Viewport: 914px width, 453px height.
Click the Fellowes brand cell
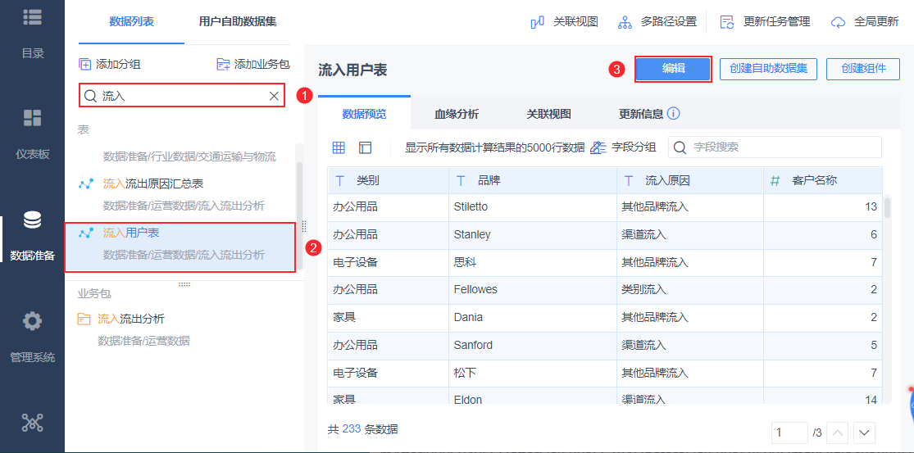coord(533,289)
